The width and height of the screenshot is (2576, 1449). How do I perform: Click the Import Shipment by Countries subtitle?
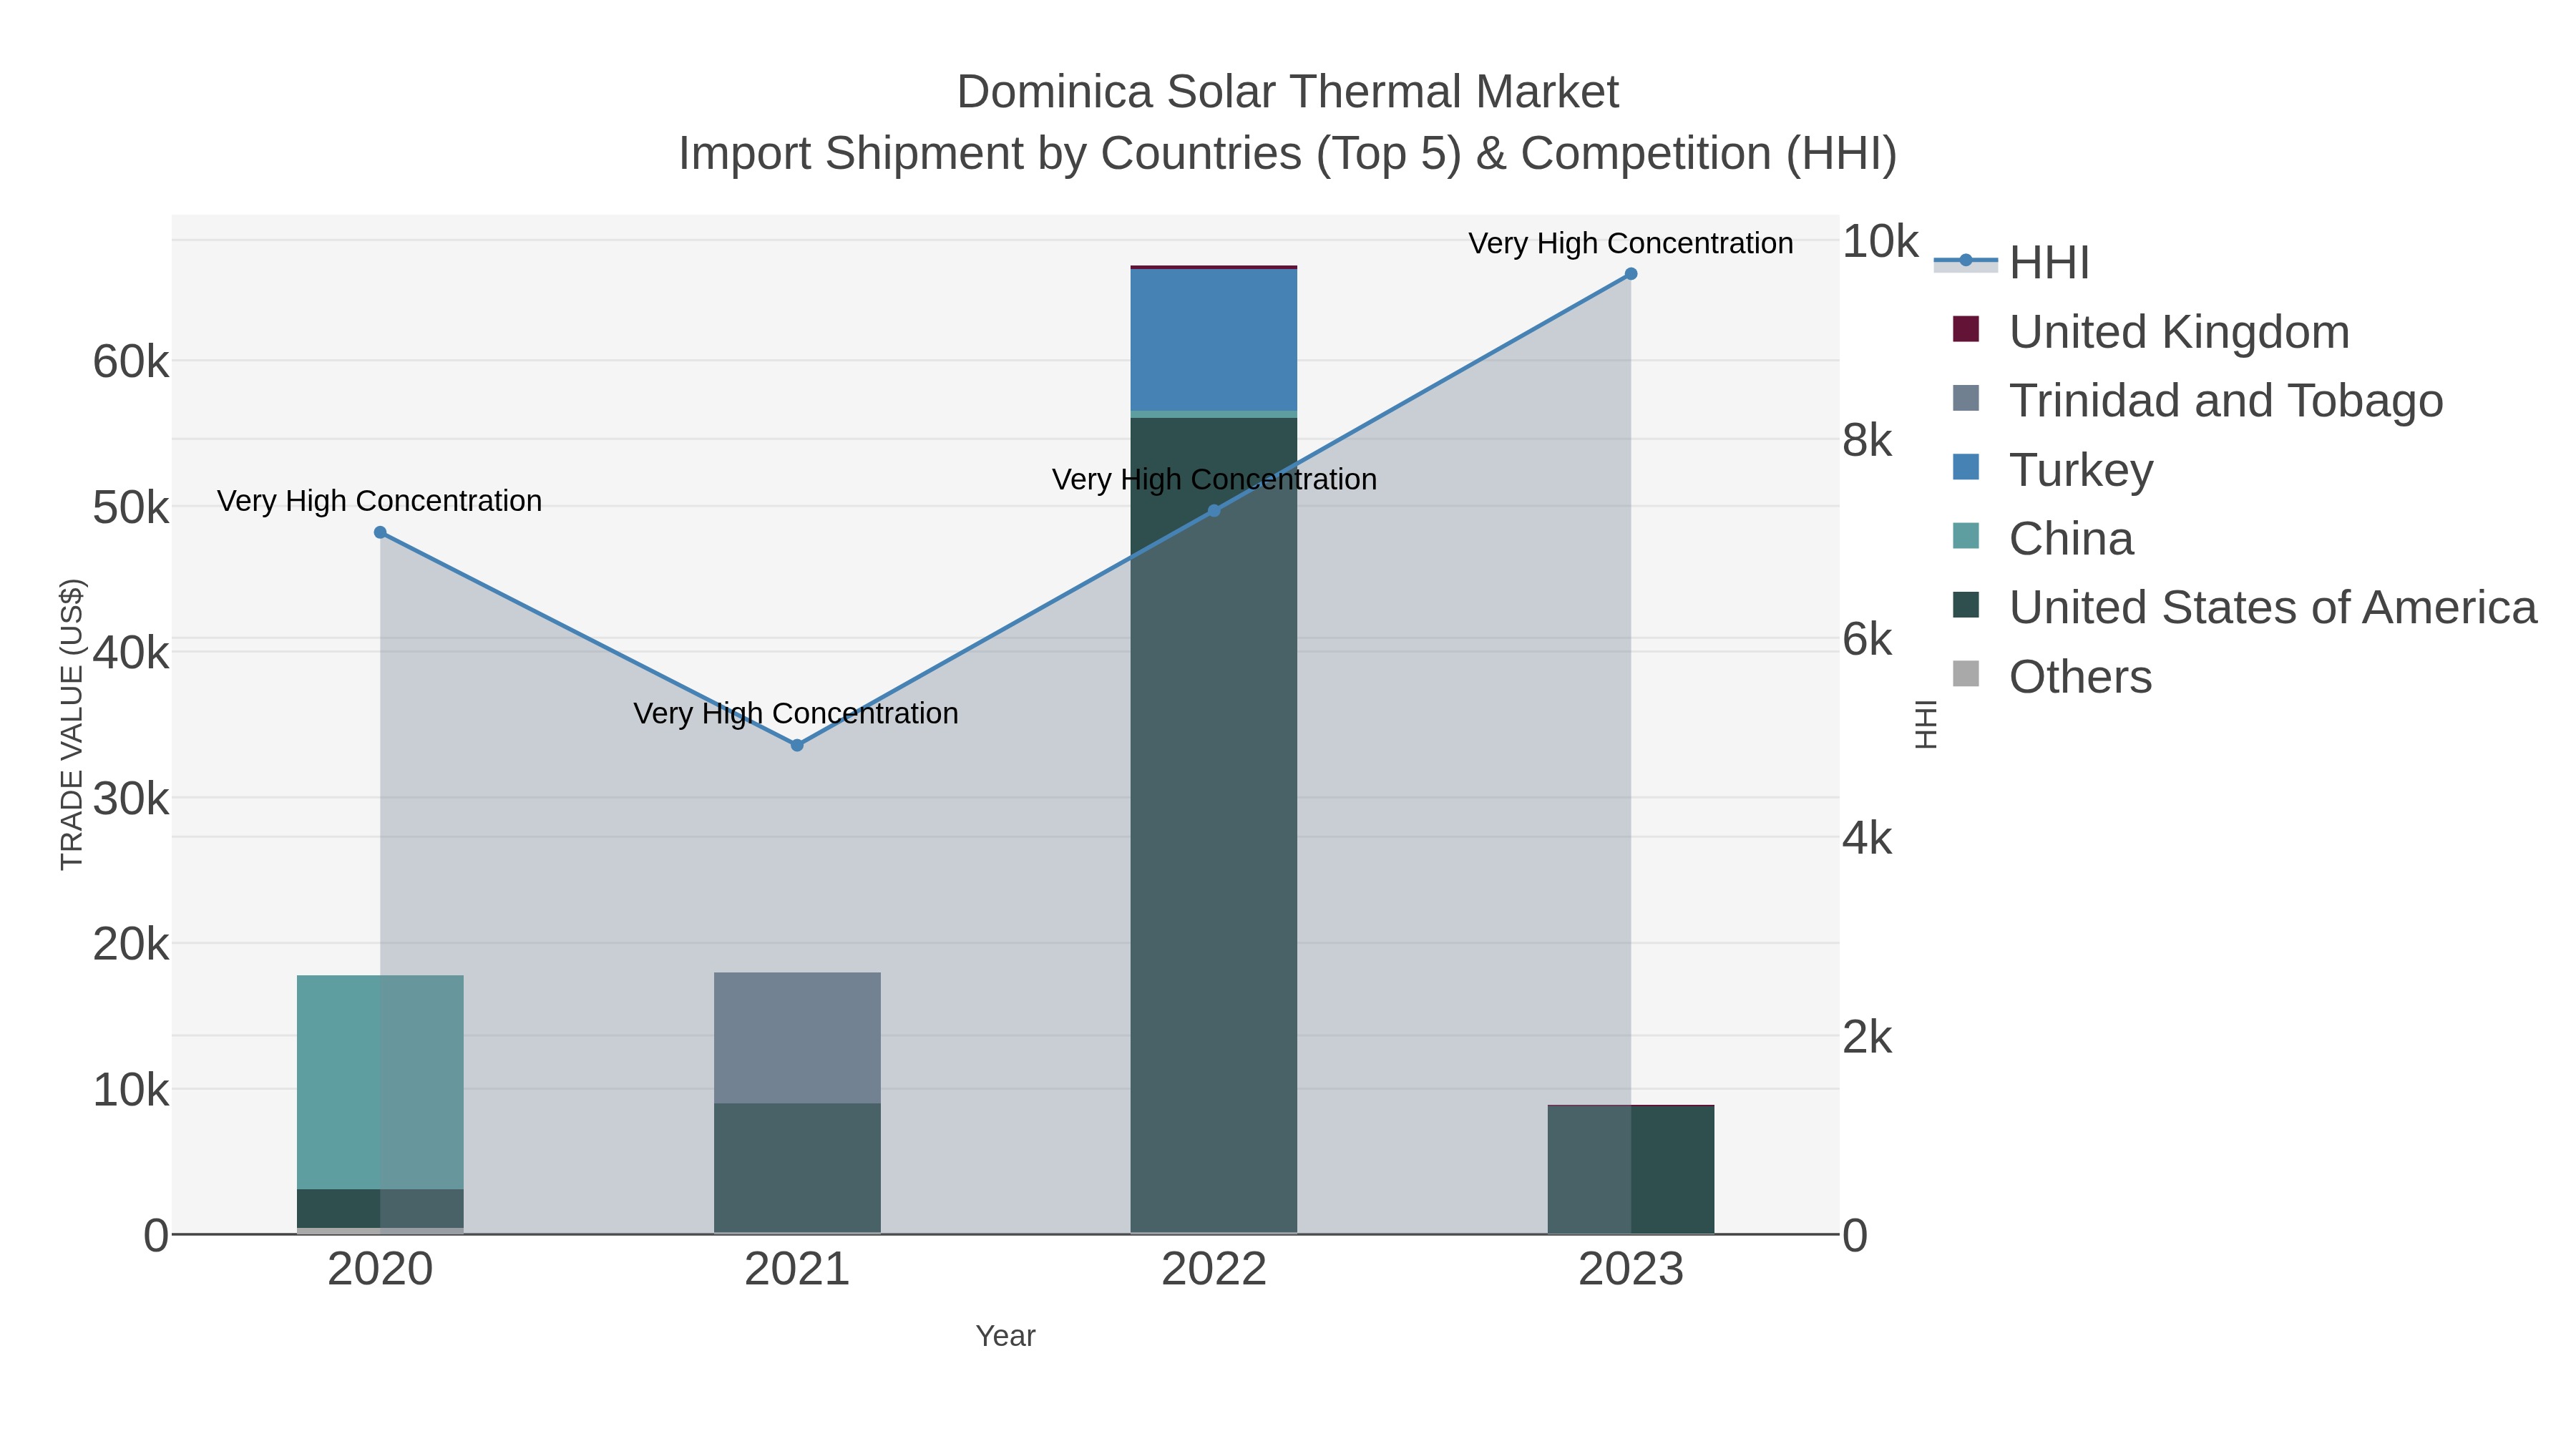coord(1288,154)
